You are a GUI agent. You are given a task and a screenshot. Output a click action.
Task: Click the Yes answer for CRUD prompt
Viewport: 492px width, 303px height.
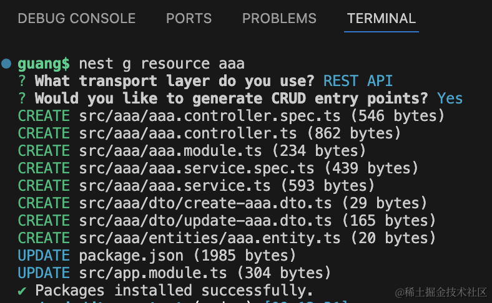pyautogui.click(x=450, y=99)
